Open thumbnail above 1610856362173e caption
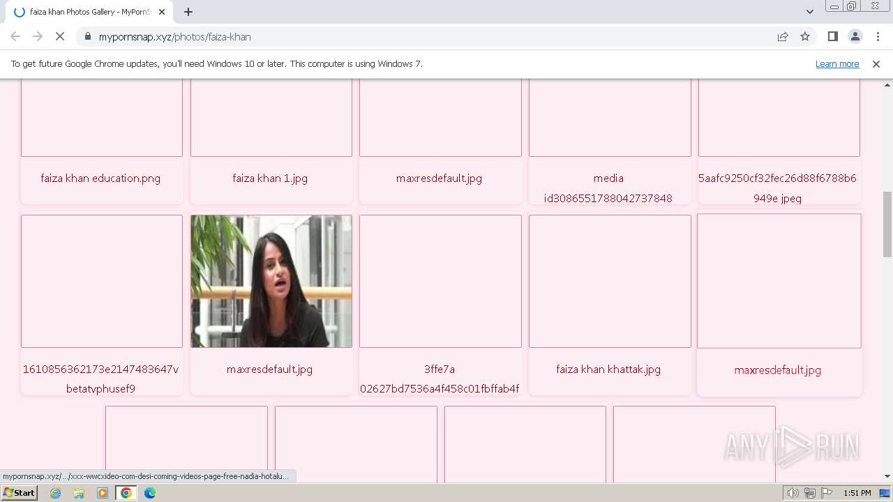 pyautogui.click(x=102, y=281)
